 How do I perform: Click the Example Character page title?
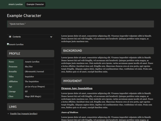tap(24, 16)
